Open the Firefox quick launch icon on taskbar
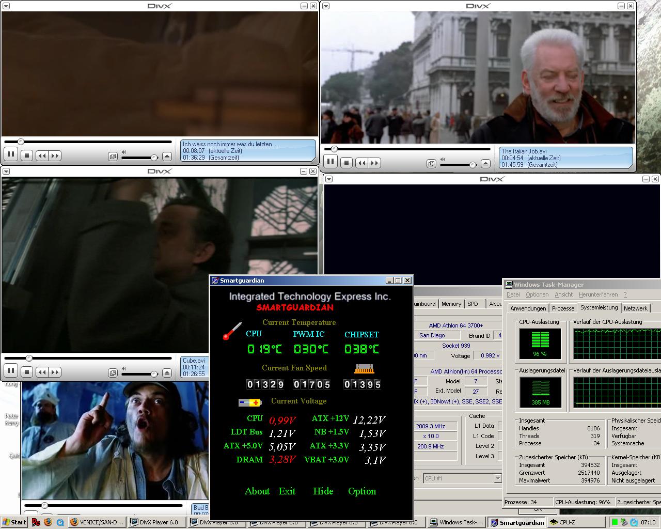The height and width of the screenshot is (529, 661). click(x=48, y=522)
